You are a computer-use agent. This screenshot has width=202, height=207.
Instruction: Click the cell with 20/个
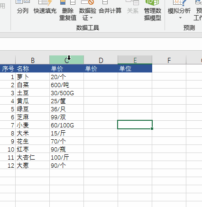[66, 77]
